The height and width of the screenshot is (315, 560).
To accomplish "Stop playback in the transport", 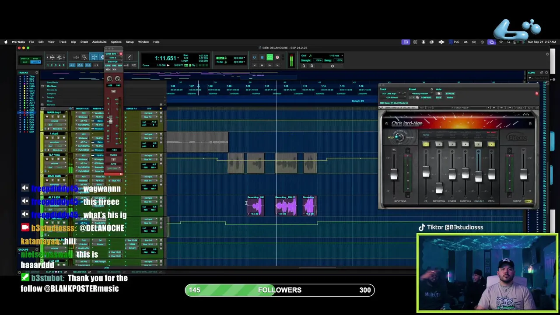I will (x=262, y=57).
